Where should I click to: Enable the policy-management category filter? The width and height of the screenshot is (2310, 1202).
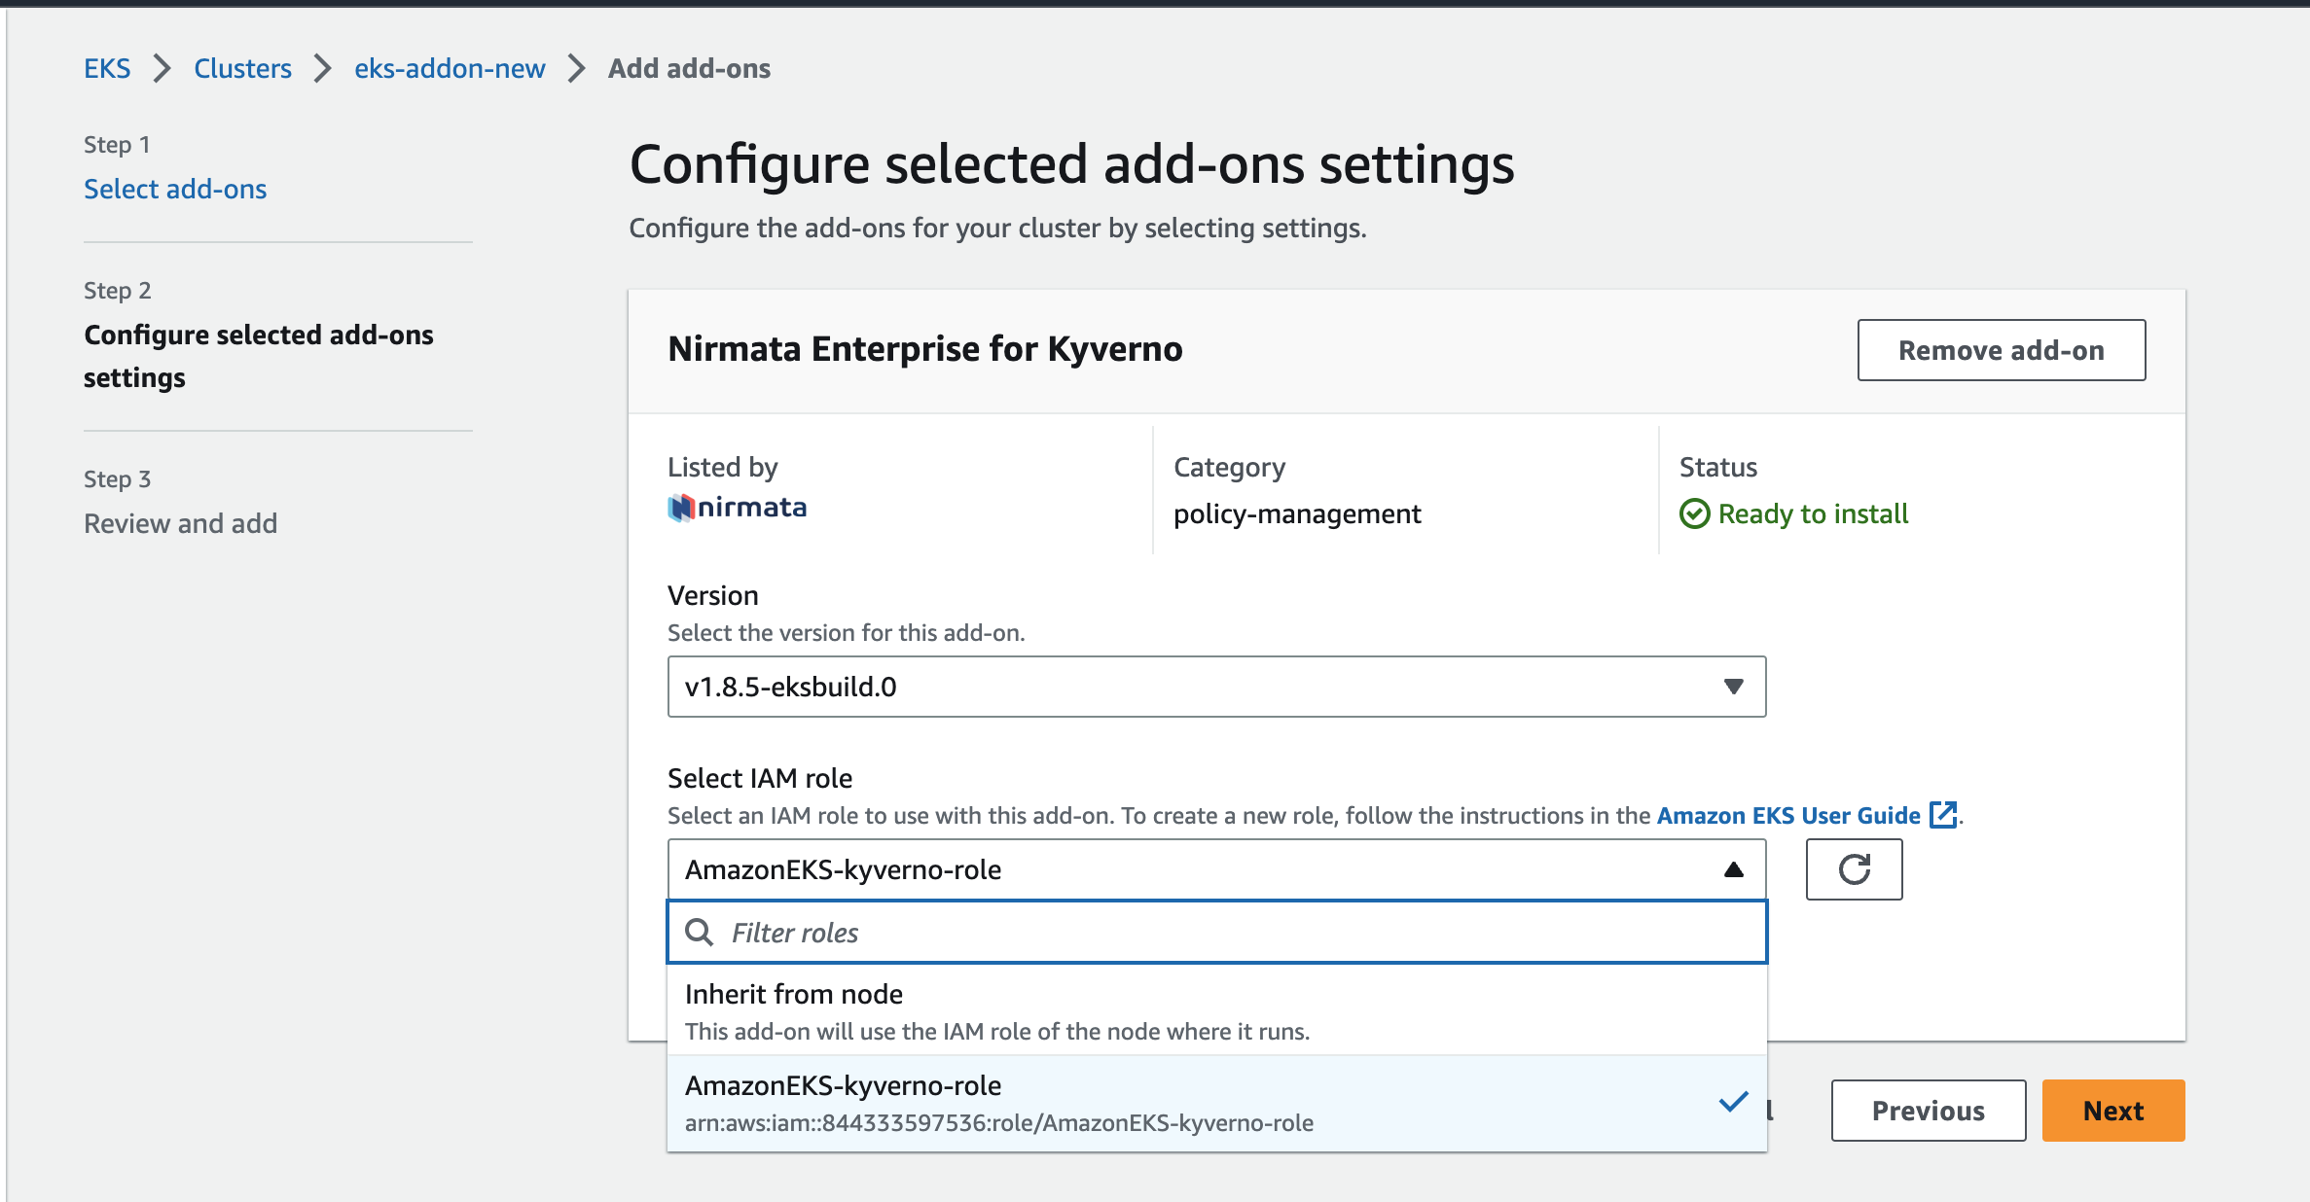click(x=1297, y=513)
